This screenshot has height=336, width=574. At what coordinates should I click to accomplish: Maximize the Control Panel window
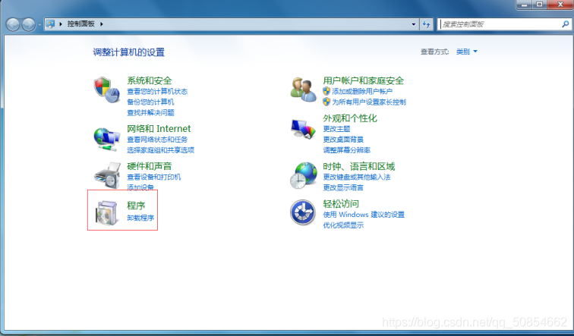pos(539,5)
